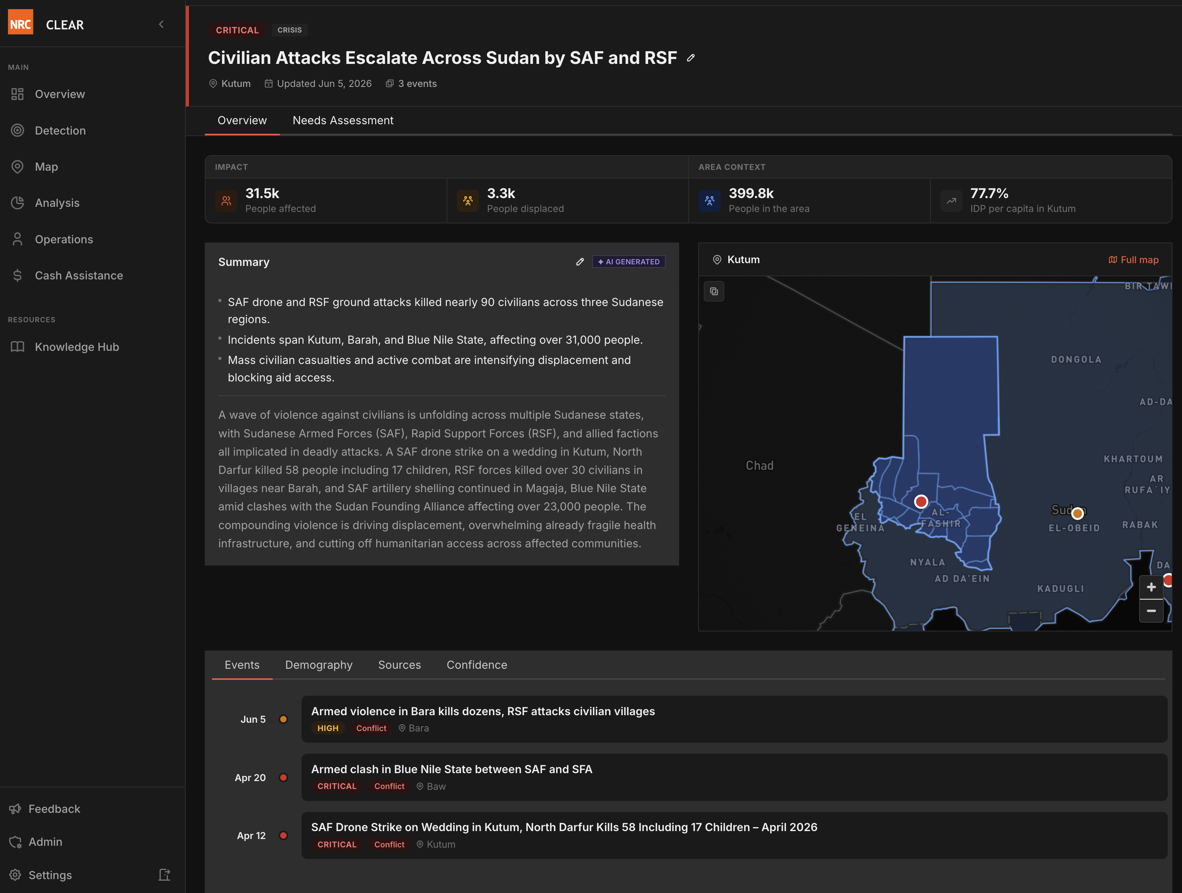This screenshot has width=1182, height=893.
Task: Click the Apr 20 timeline dot
Action: [x=284, y=778]
